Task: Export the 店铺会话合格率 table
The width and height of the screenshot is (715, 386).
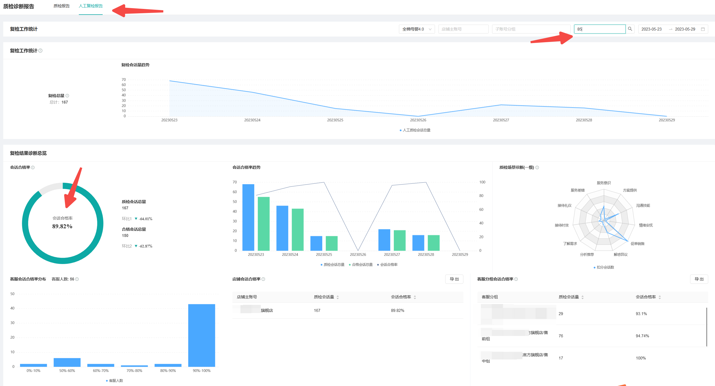Action: (x=454, y=279)
